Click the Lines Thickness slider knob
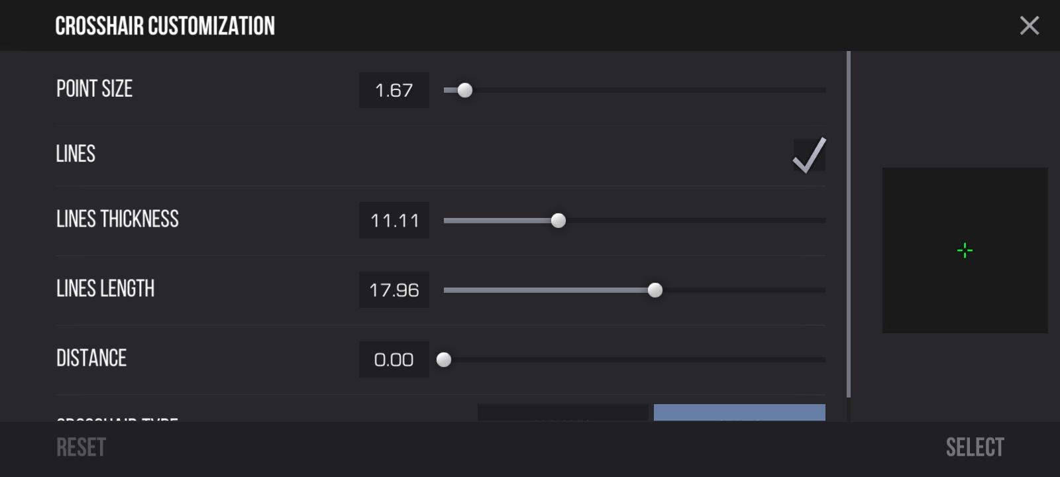 click(560, 221)
